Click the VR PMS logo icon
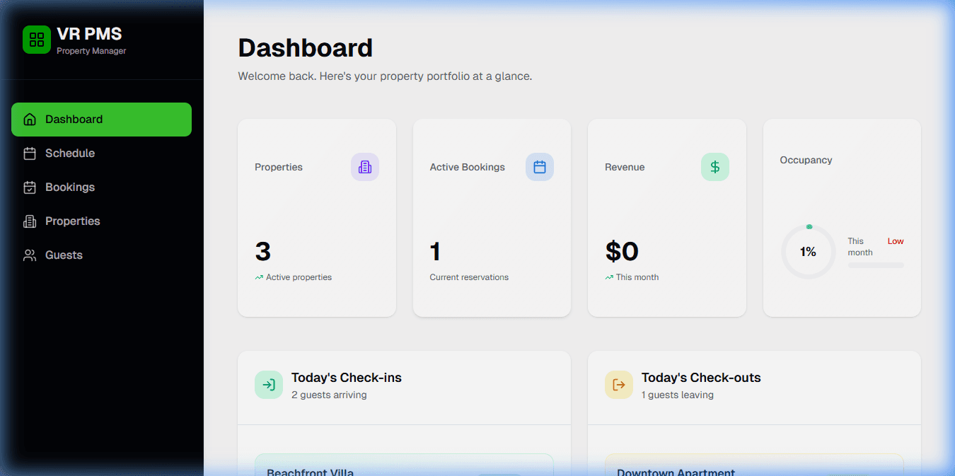The width and height of the screenshot is (955, 476). tap(37, 40)
